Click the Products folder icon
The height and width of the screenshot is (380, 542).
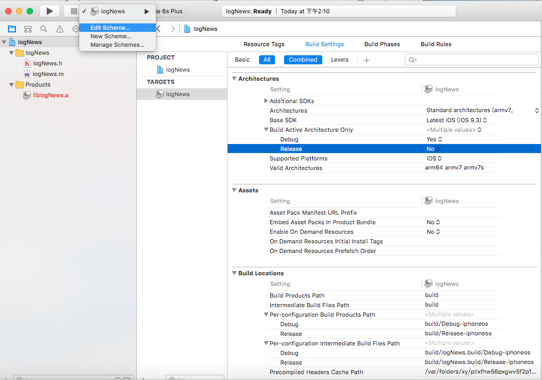point(20,85)
